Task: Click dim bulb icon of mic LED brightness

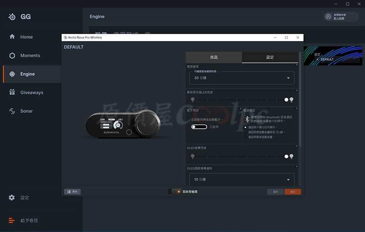Action: click(x=193, y=100)
